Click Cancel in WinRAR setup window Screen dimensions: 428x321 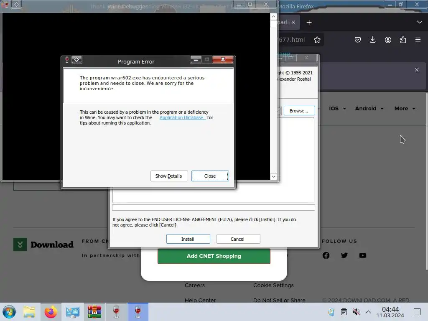238,239
